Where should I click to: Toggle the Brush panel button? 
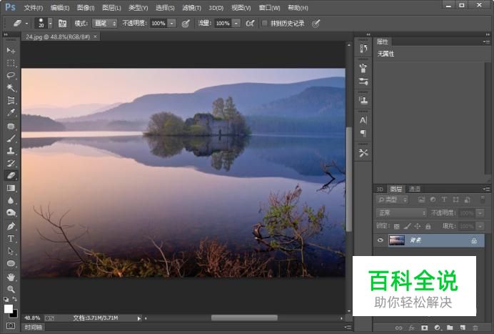pos(62,23)
